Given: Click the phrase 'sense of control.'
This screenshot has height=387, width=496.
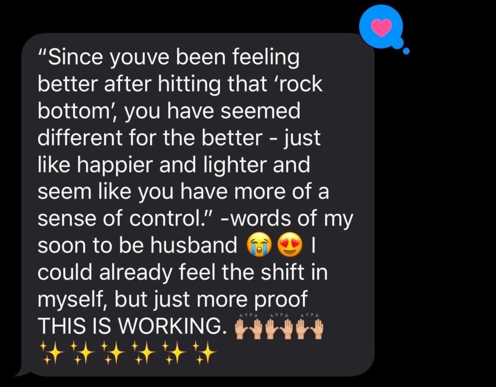Looking at the screenshot, I should pyautogui.click(x=125, y=218).
